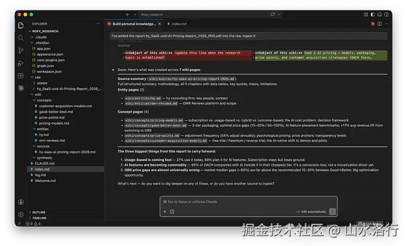The height and width of the screenshot is (246, 407).
Task: Customize layout icon in title bar
Action: (x=366, y=15)
